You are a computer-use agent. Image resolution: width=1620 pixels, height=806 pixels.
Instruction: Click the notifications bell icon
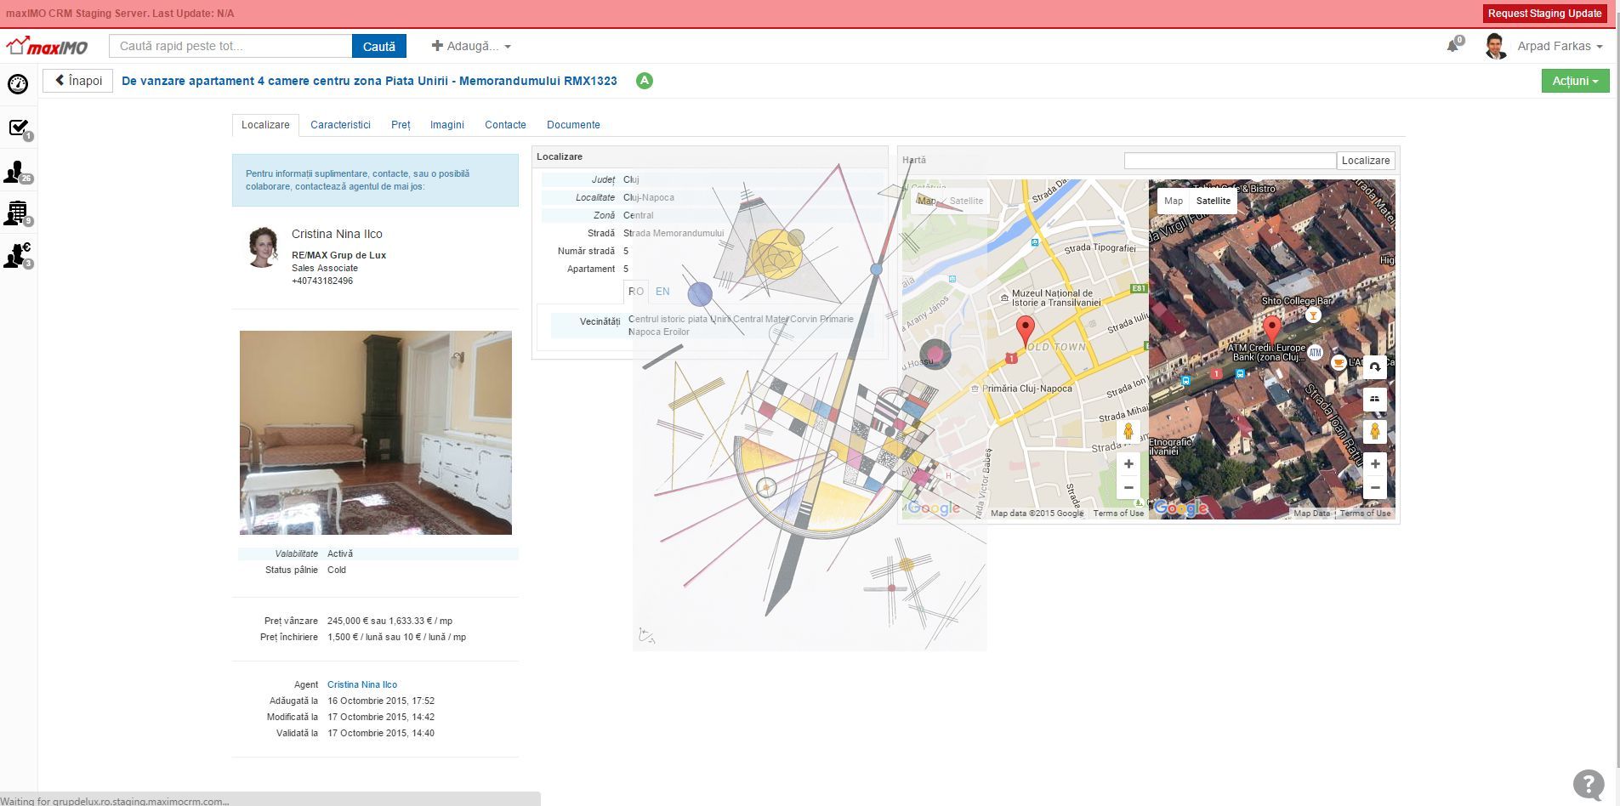point(1453,46)
